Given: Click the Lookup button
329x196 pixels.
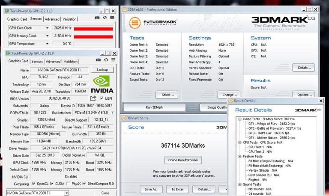Looking at the screenshot, I should (102, 70).
